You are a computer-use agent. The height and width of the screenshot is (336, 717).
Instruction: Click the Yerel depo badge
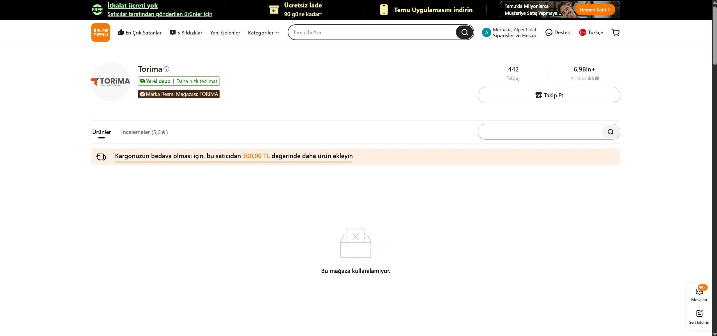click(x=179, y=81)
